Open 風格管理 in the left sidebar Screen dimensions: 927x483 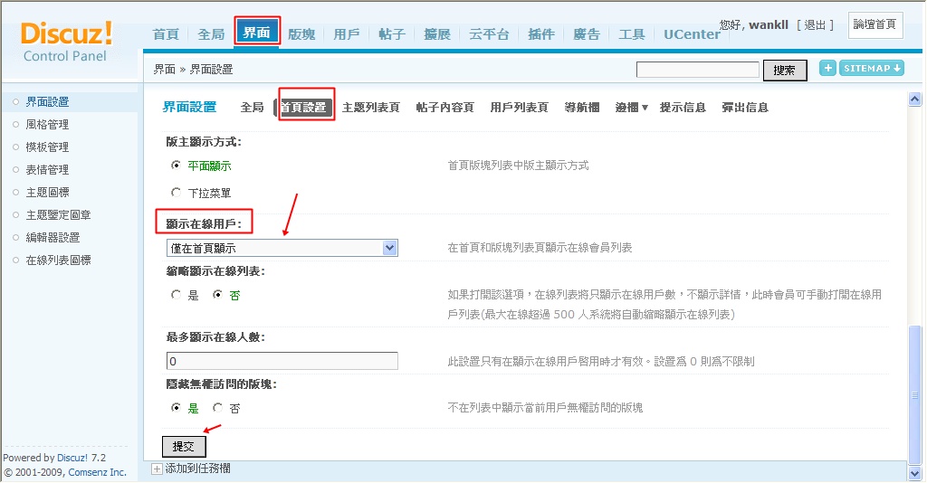coord(47,125)
